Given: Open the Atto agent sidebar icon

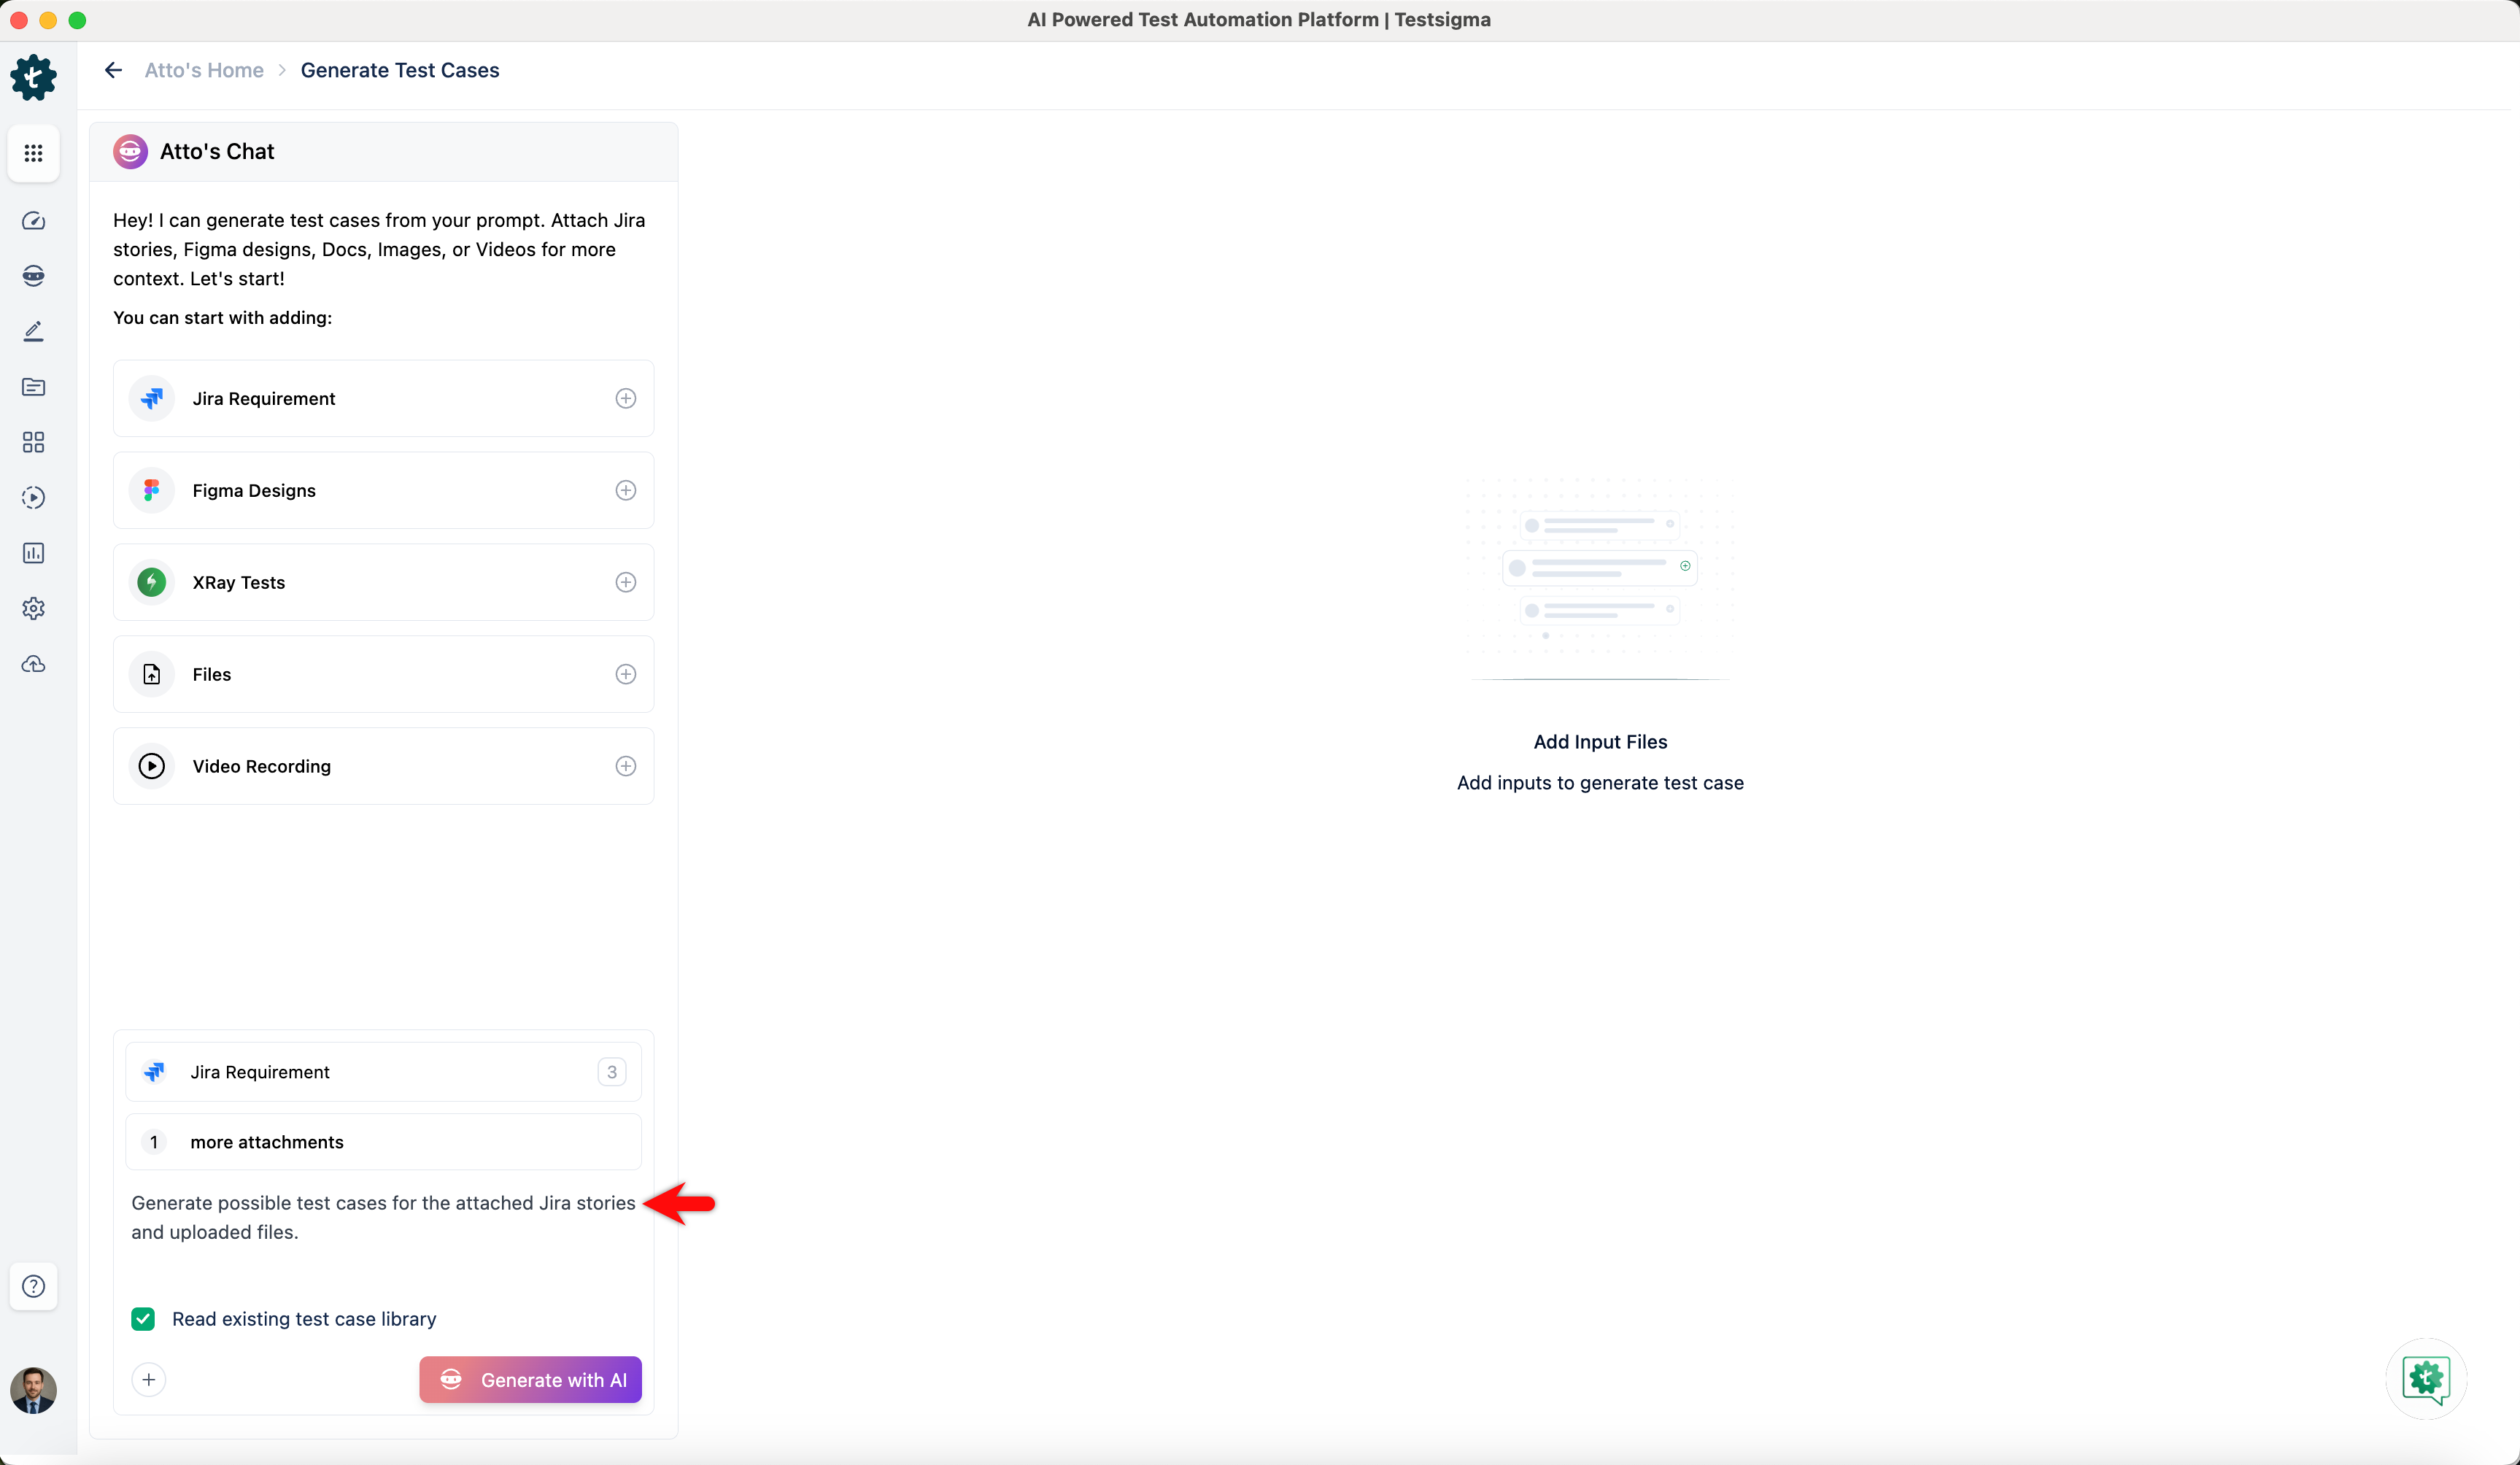Looking at the screenshot, I should pyautogui.click(x=33, y=276).
